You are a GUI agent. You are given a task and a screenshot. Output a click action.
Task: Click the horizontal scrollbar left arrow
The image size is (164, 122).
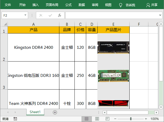(105, 112)
